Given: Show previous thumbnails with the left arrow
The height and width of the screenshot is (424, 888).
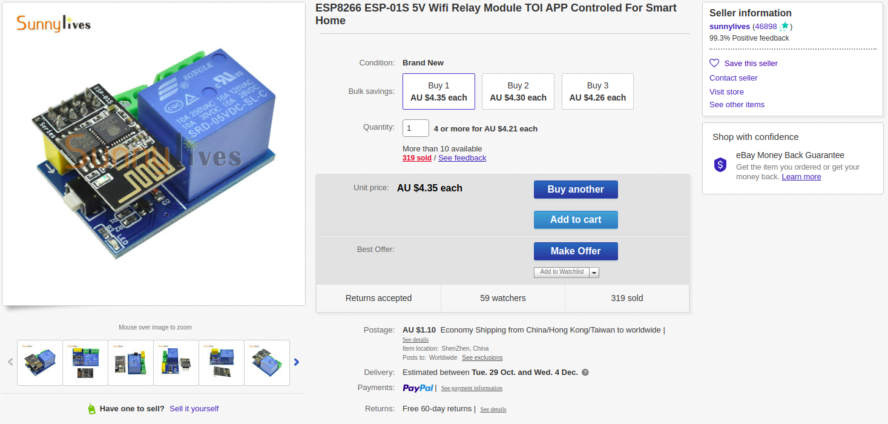Looking at the screenshot, I should 10,362.
